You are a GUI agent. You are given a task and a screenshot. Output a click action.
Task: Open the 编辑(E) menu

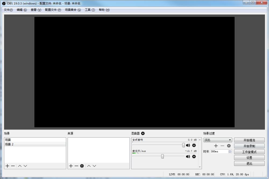[x=22, y=10]
